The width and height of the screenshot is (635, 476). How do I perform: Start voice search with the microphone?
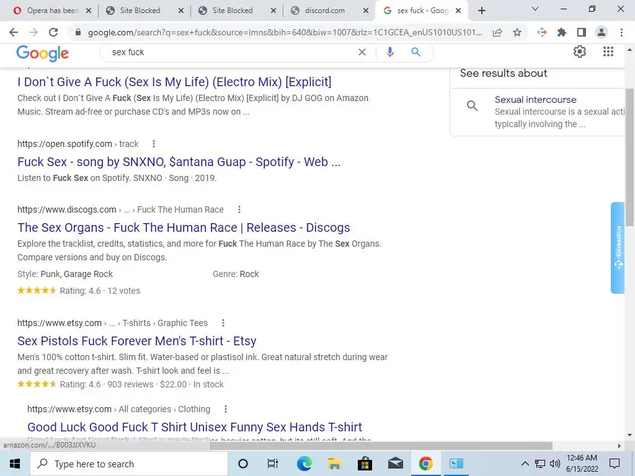(389, 52)
